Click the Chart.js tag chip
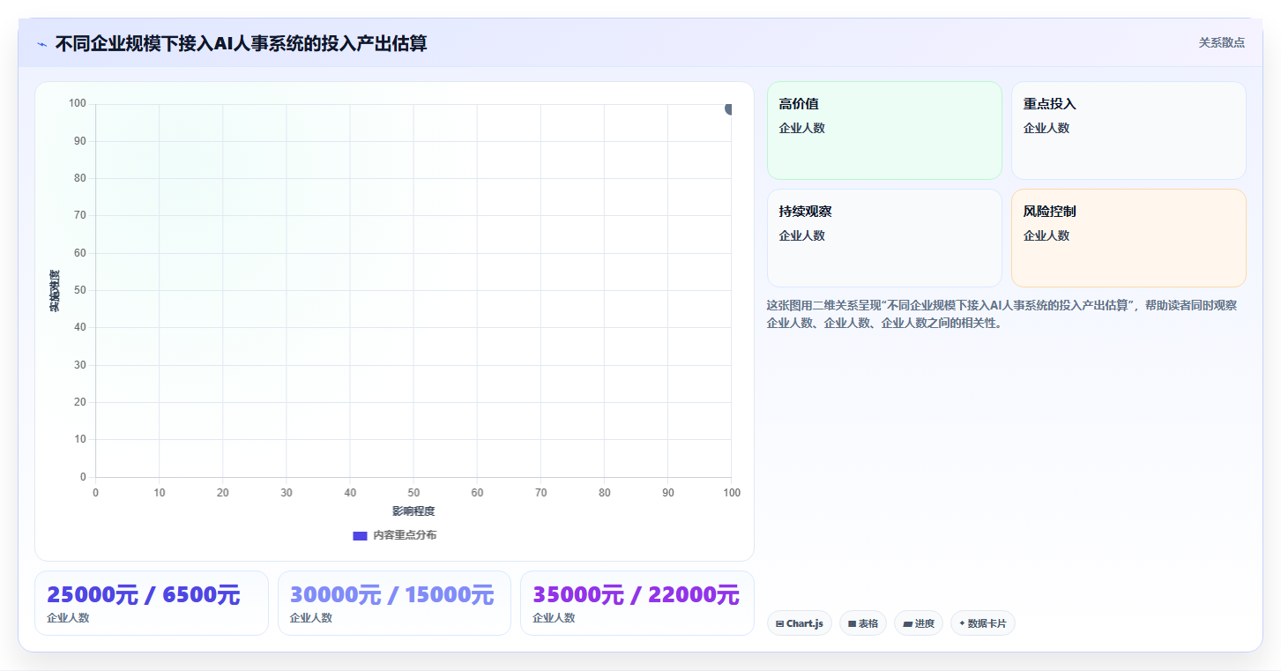 800,623
